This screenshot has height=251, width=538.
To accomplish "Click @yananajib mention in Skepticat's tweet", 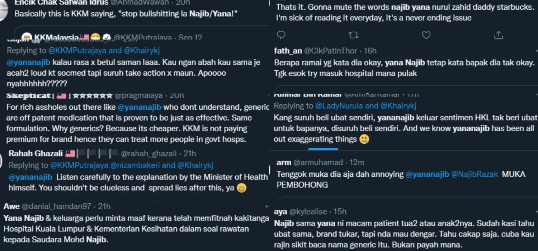I will (x=140, y=107).
